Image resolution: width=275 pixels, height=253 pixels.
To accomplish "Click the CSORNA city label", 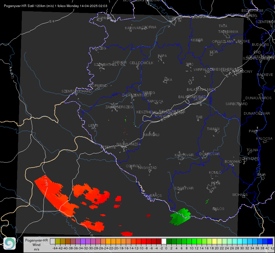I will click(149, 27).
